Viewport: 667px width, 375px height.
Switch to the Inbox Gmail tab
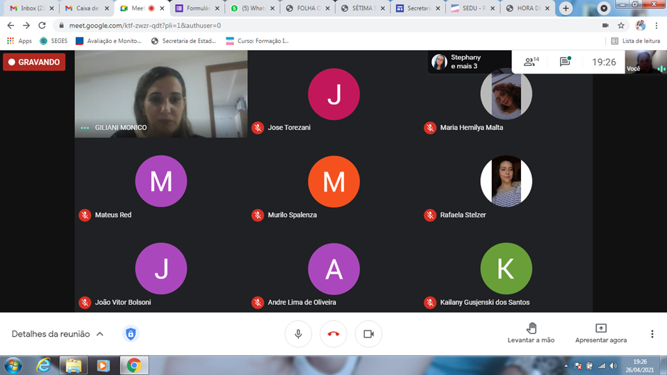point(28,8)
